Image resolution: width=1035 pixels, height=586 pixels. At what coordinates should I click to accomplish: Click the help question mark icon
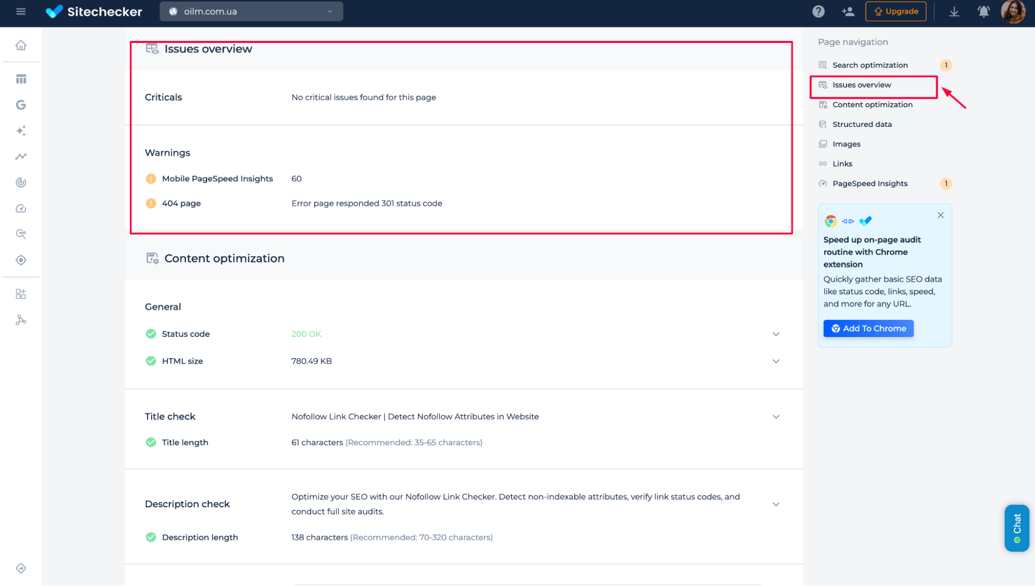[819, 11]
